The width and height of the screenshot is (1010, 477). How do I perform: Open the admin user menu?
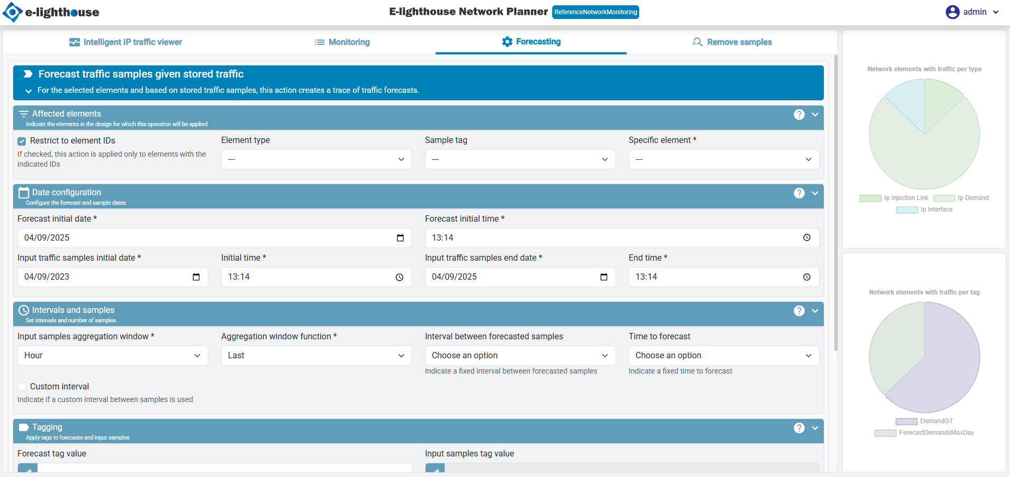pos(972,12)
